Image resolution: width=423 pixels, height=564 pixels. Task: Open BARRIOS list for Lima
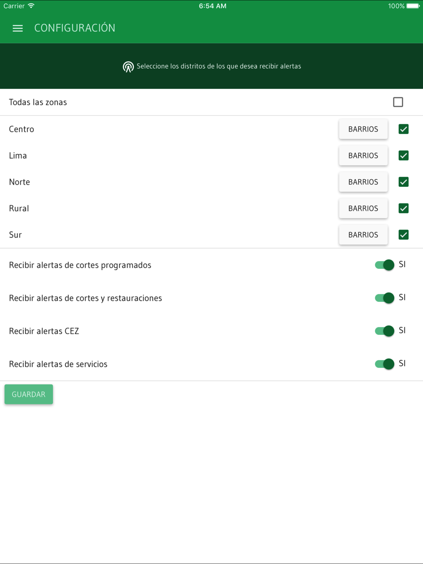tap(363, 156)
